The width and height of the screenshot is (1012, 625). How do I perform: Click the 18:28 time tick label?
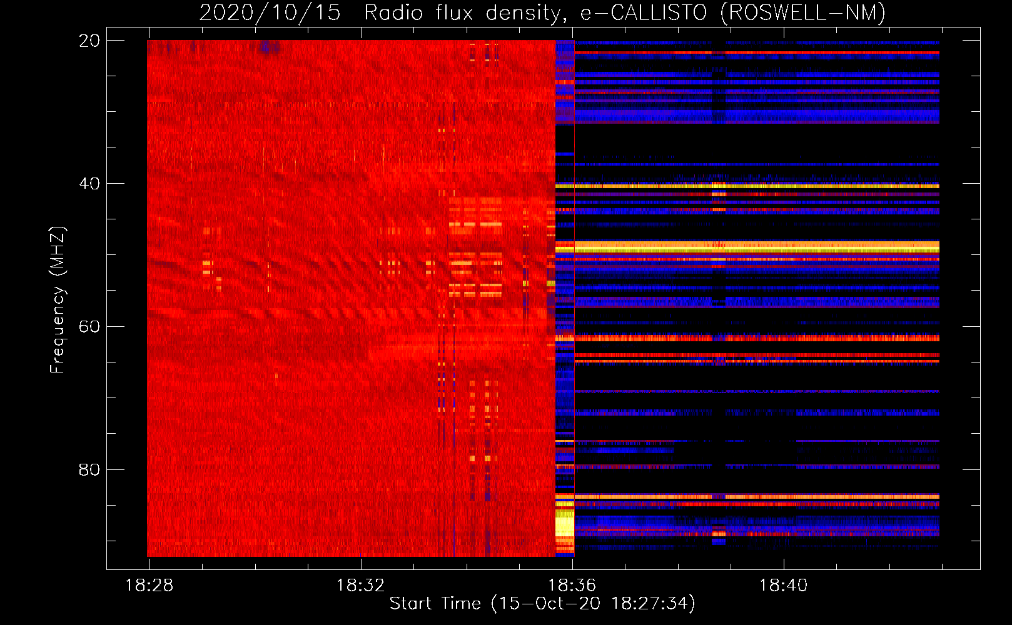click(149, 586)
